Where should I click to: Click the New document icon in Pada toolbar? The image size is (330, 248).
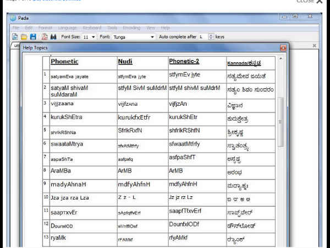pos(15,37)
